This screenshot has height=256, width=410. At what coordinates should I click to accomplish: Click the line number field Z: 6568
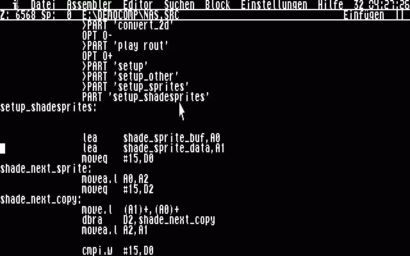pyautogui.click(x=18, y=15)
